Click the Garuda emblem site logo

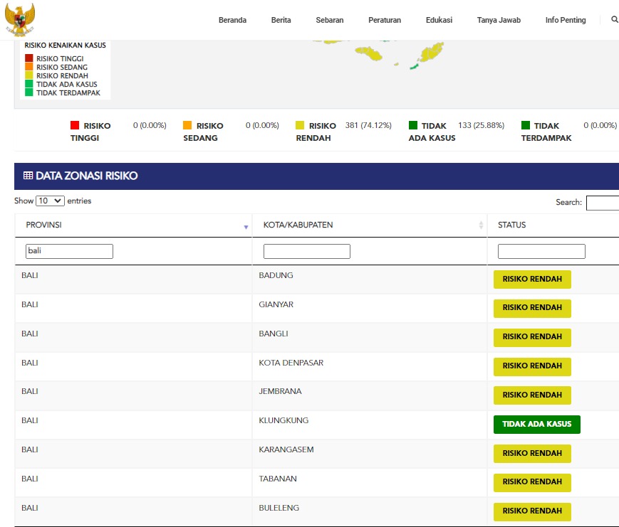tap(19, 19)
